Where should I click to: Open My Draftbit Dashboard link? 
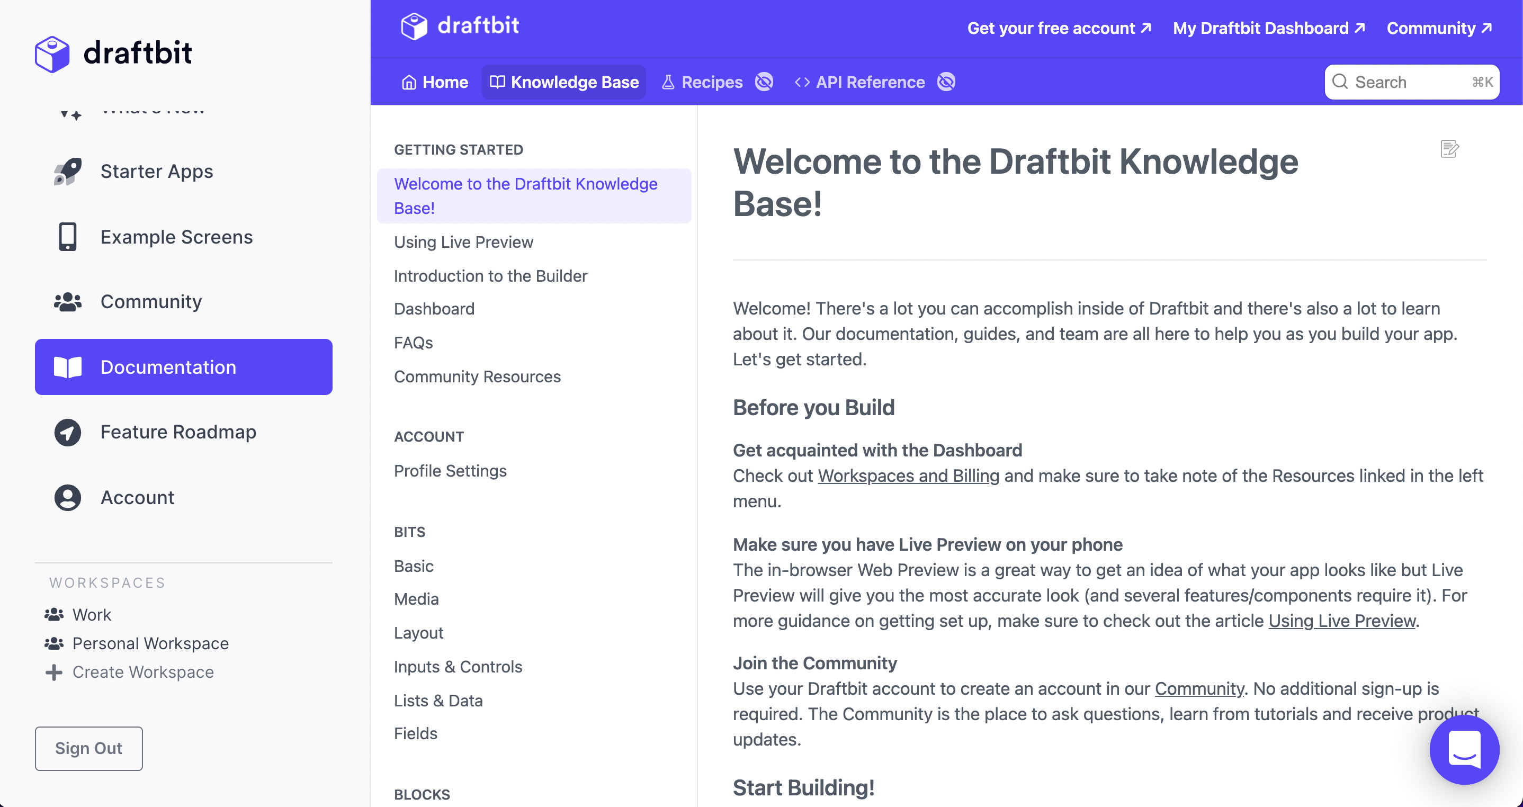coord(1269,28)
